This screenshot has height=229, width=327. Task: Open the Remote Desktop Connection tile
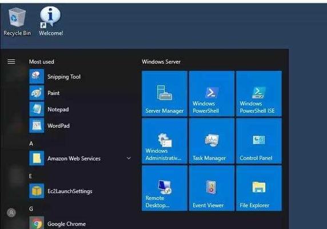point(164,188)
